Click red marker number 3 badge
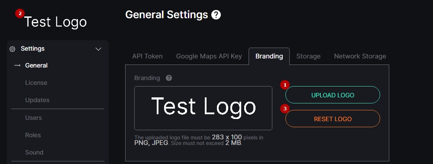 point(285,109)
